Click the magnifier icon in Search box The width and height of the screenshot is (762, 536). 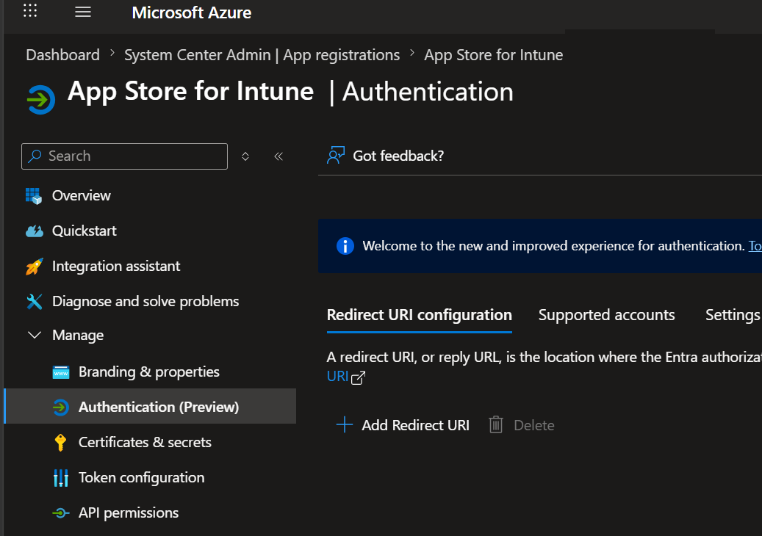35,156
